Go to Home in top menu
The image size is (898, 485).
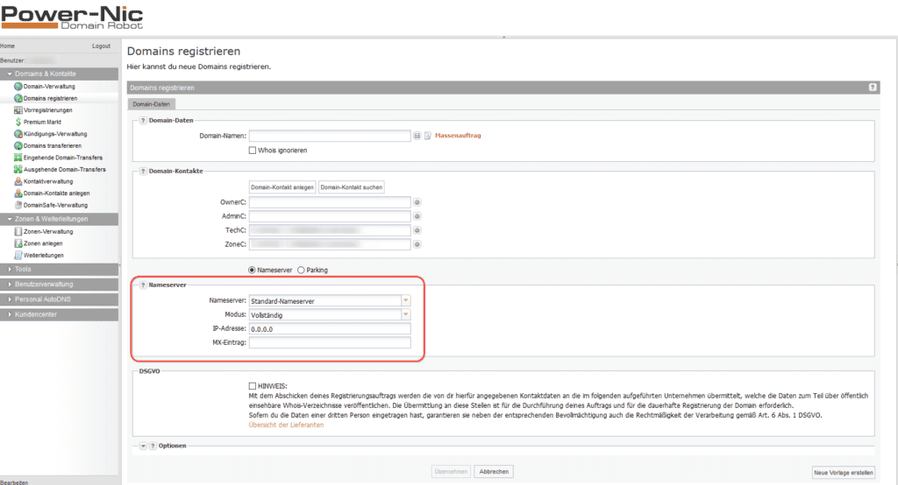click(x=7, y=46)
